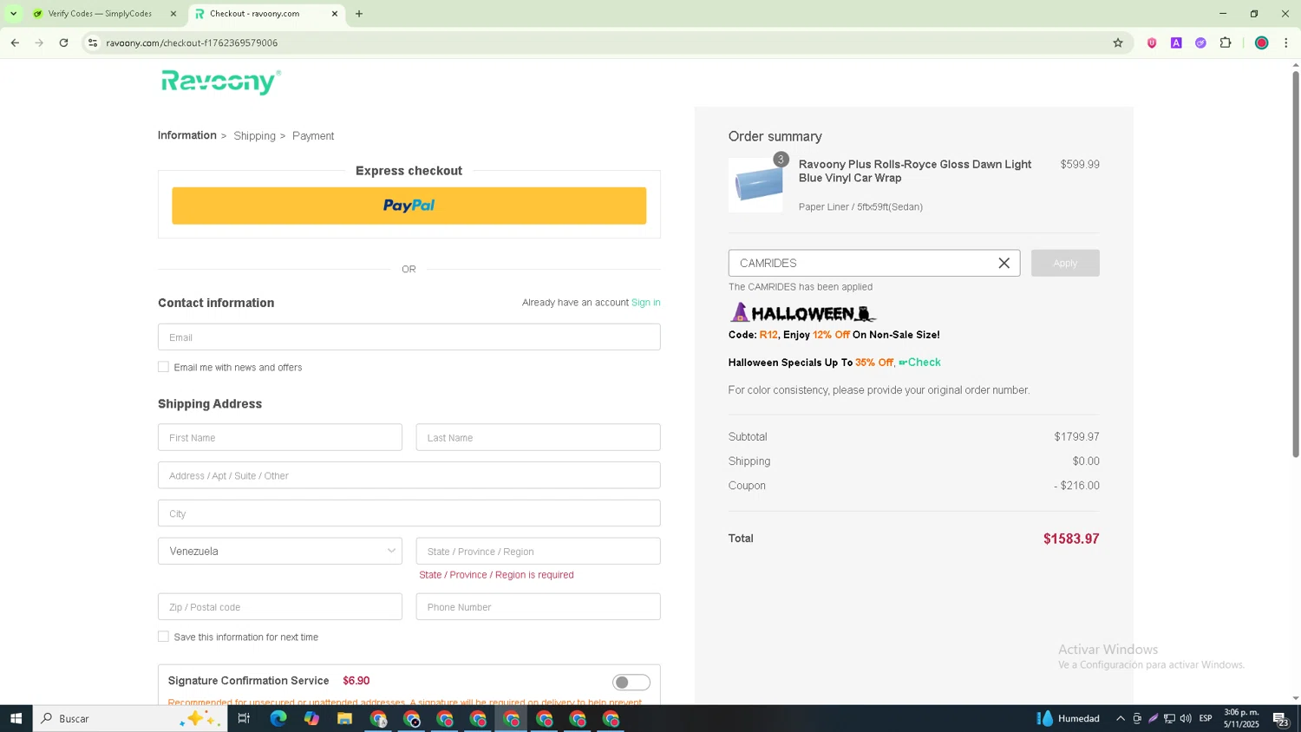Click the total amount $1583.97
Image resolution: width=1301 pixels, height=732 pixels.
point(1071,539)
